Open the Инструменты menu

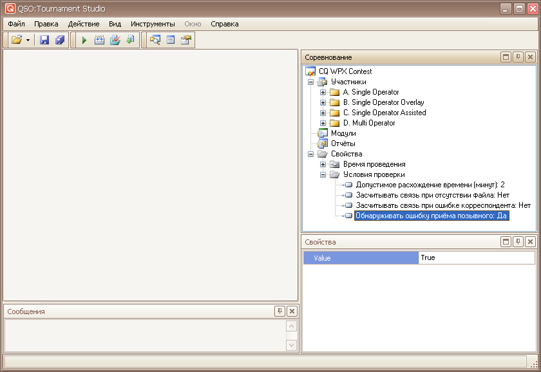(152, 24)
